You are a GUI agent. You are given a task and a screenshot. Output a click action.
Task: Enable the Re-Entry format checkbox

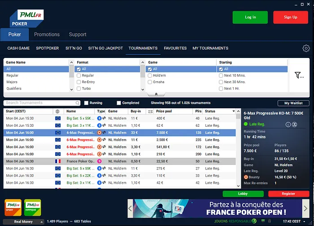tap(78, 82)
